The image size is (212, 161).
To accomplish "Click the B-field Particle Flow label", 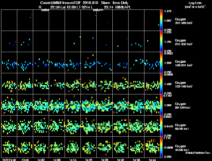I will [198, 153].
